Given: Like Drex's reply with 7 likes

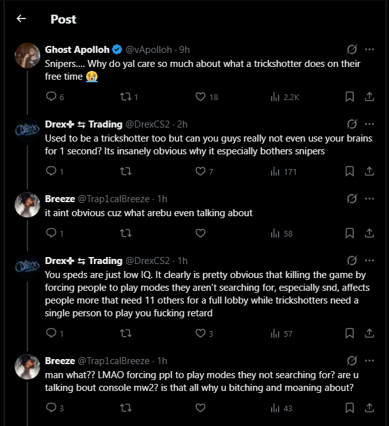Looking at the screenshot, I should click(200, 171).
